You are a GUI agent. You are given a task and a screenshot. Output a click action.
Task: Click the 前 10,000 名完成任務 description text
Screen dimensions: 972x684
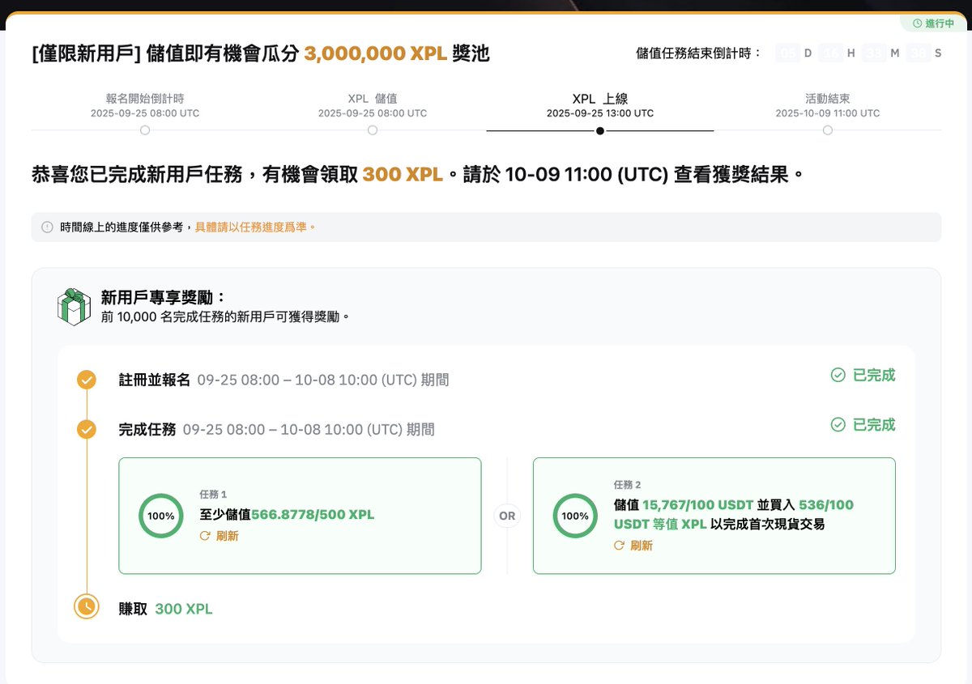[x=226, y=317]
